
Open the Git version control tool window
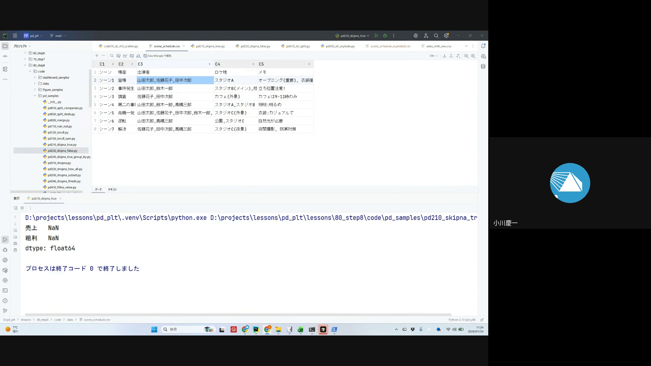click(5, 311)
